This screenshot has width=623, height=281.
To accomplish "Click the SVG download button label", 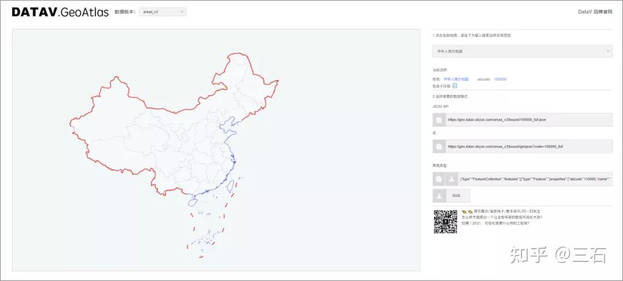I will 456,196.
